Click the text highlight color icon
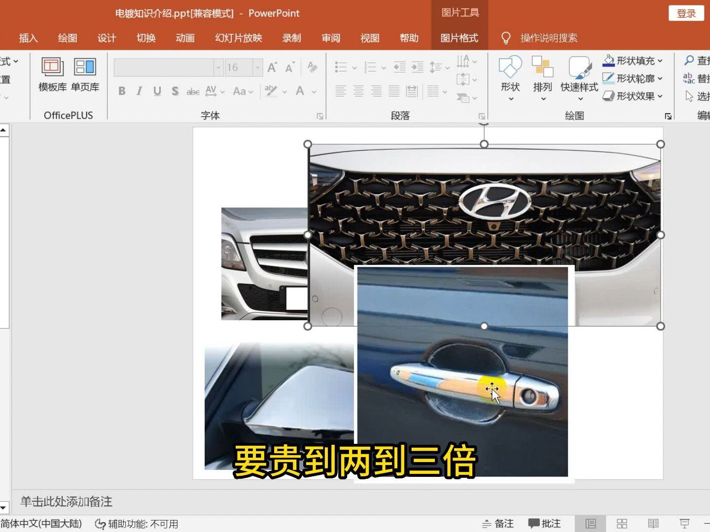The height and width of the screenshot is (532, 710). pos(271,91)
